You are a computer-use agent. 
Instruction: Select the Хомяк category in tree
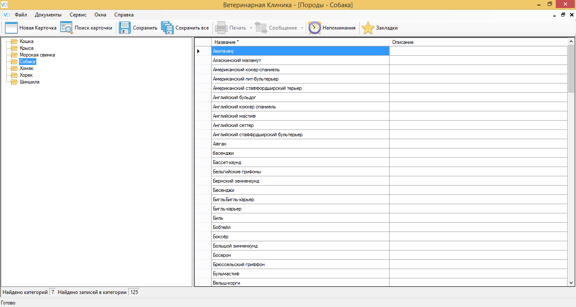click(x=27, y=68)
